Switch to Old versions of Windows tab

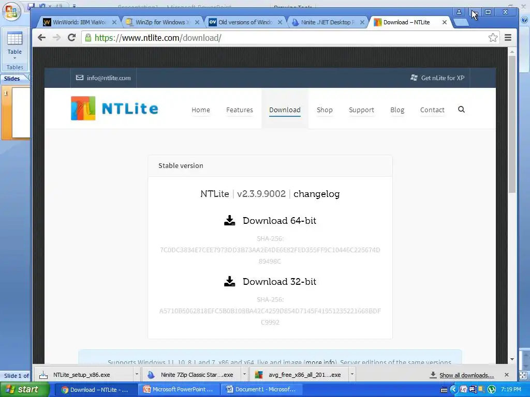[x=245, y=22]
